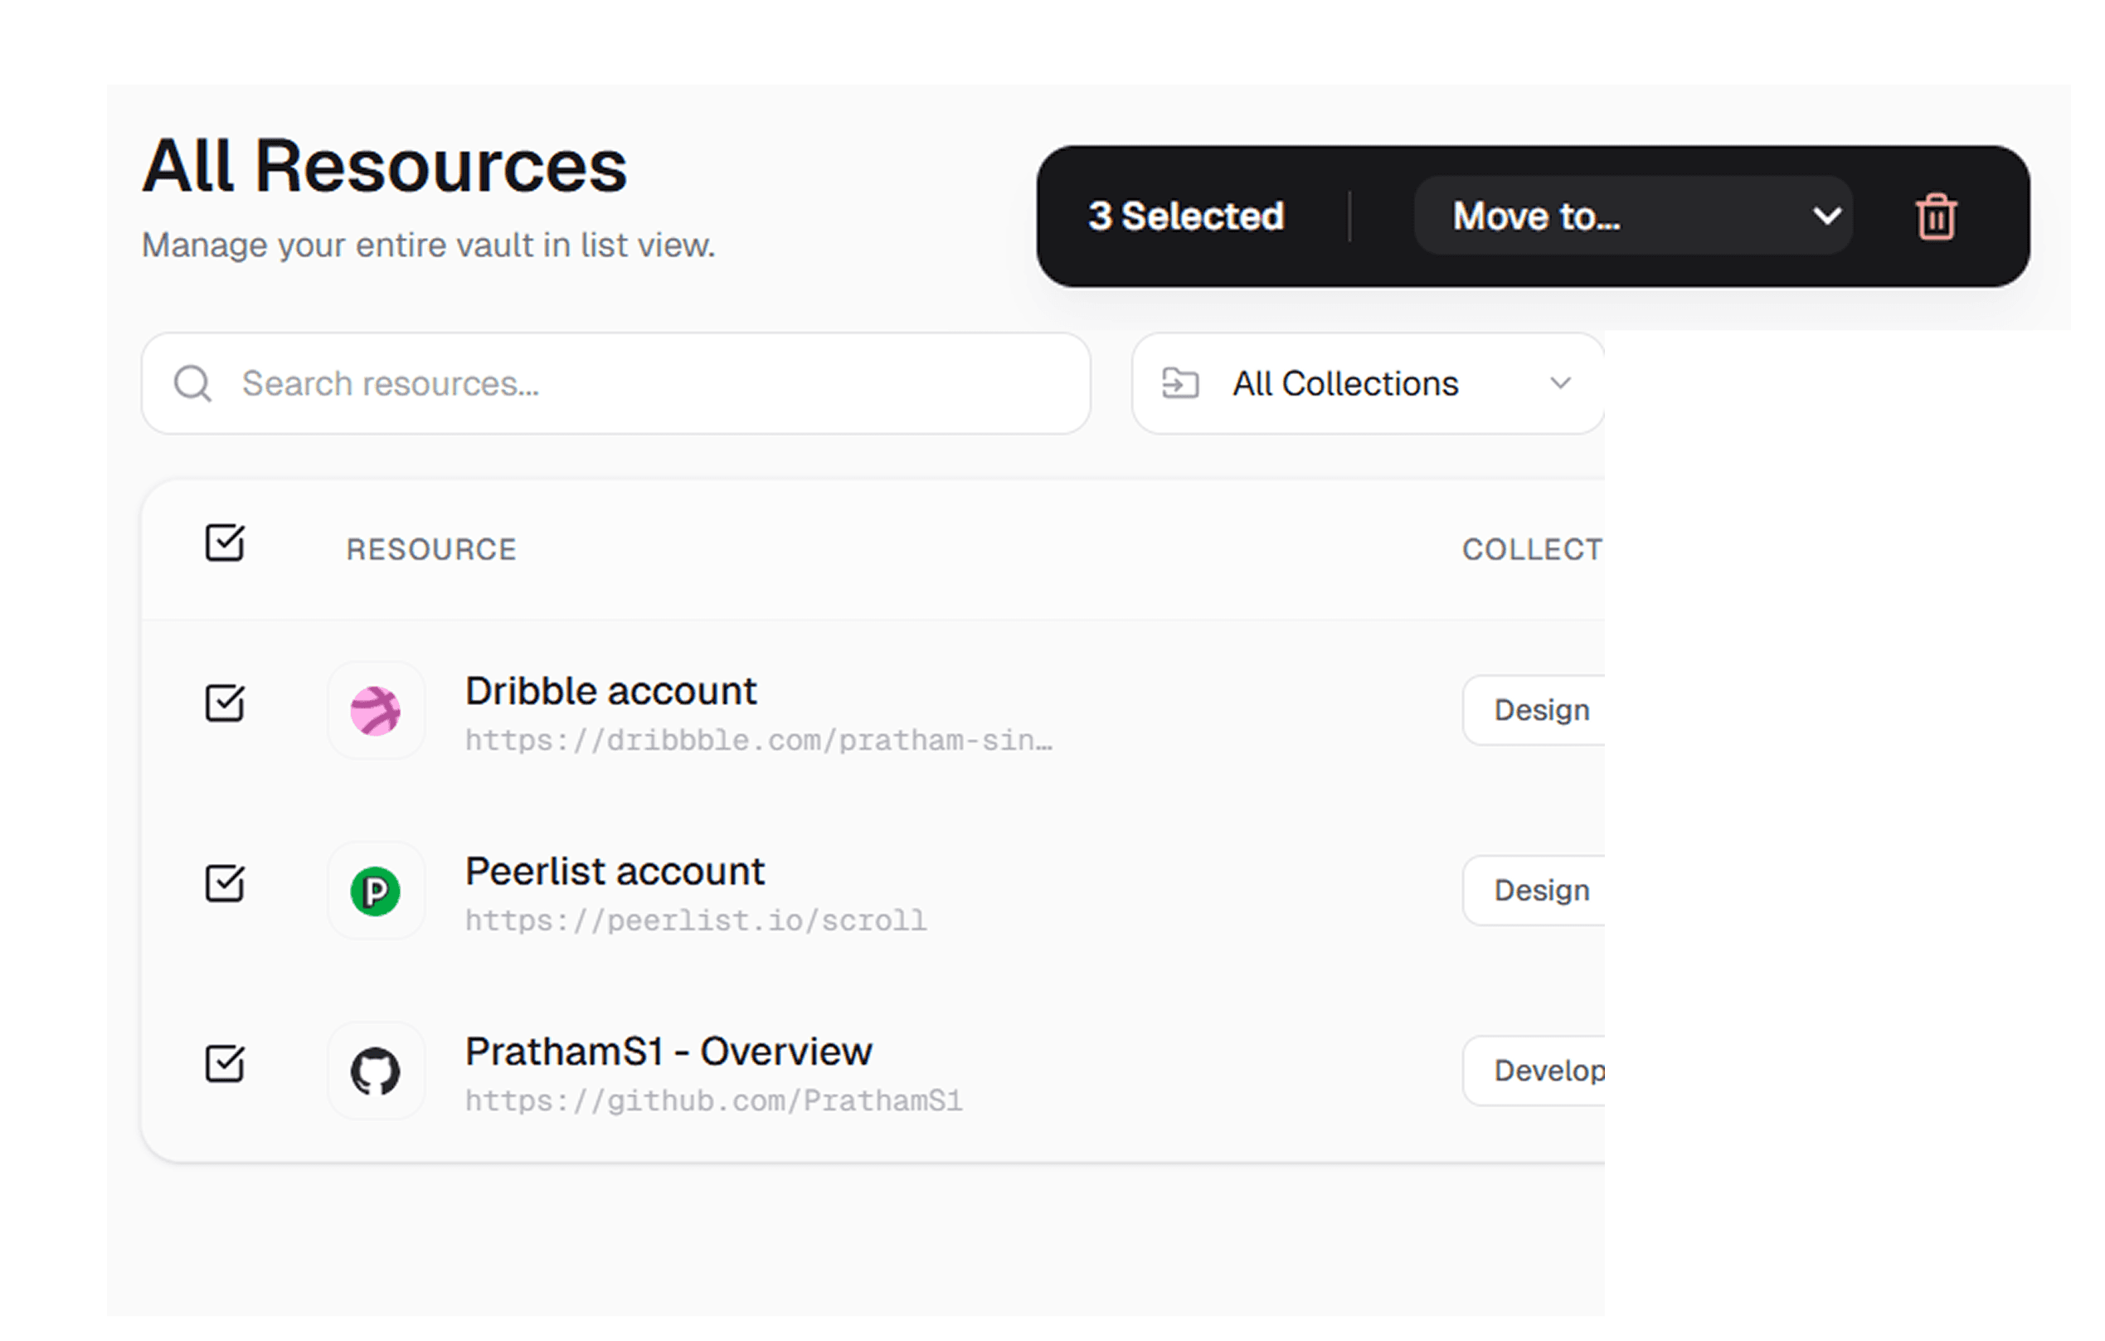The height and width of the screenshot is (1341, 2105).
Task: Uncheck the PrathamS1 - Overview row
Action: click(x=226, y=1065)
